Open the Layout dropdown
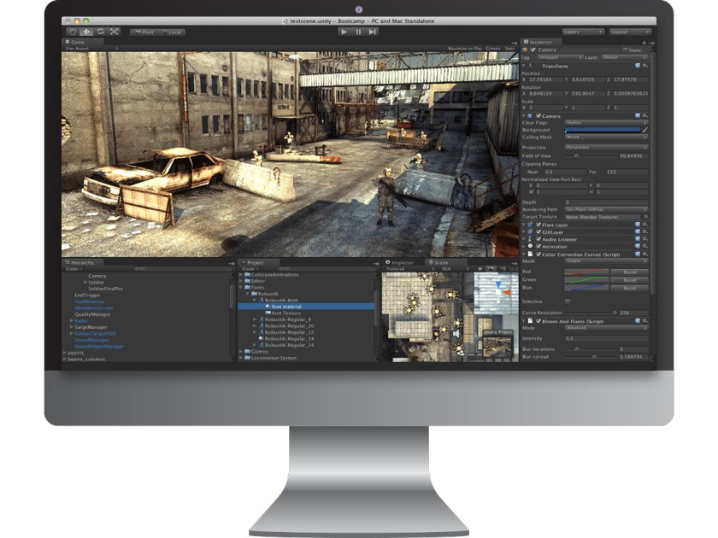This screenshot has width=718, height=538. 630,32
